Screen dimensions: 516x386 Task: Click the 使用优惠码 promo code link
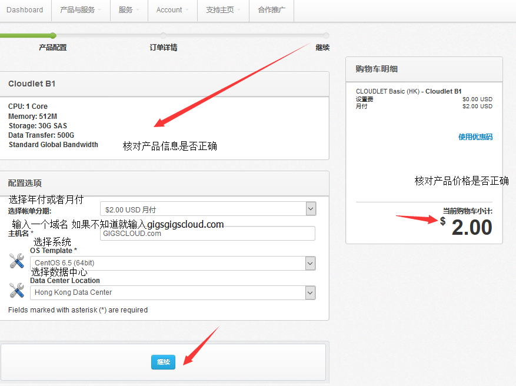tap(475, 137)
